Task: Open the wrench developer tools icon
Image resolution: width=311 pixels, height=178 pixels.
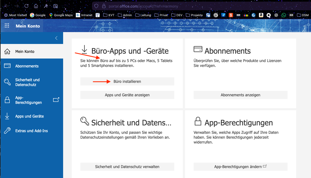Action: tap(46, 6)
